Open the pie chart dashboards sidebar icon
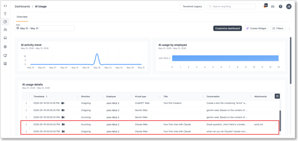 click(5, 22)
